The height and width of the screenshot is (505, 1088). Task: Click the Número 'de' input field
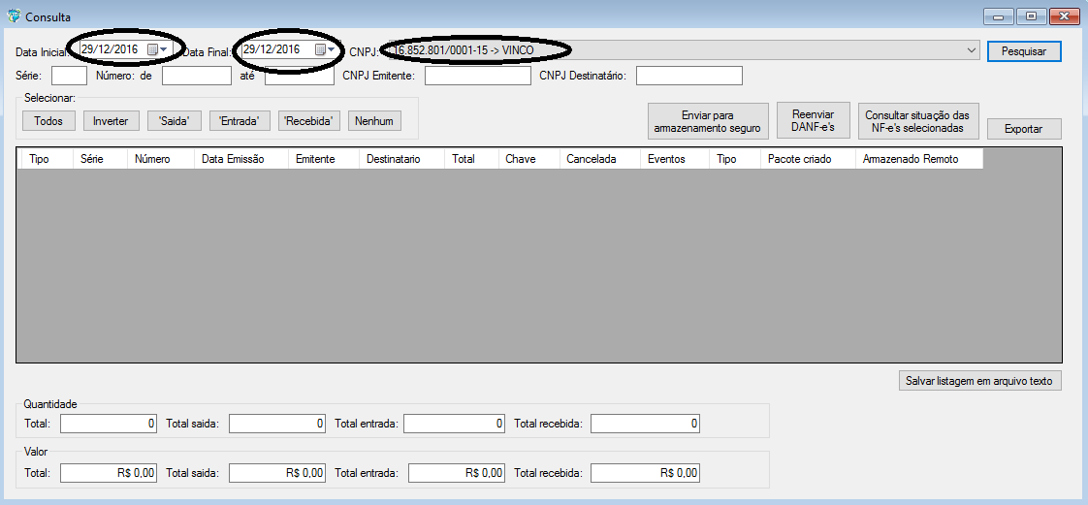click(x=197, y=76)
